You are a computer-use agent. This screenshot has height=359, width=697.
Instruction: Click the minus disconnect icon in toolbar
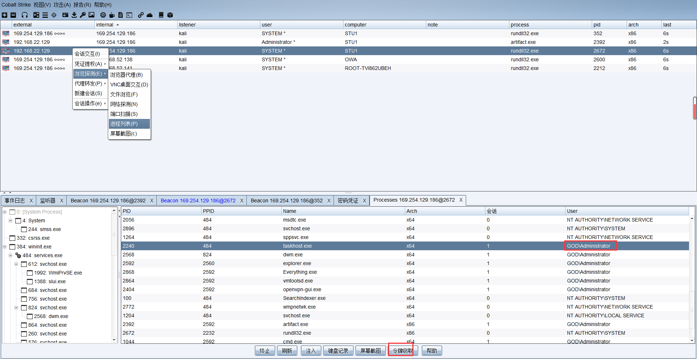[13, 15]
